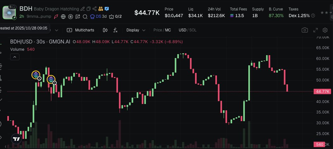Click the share icon next to token name

[95, 9]
